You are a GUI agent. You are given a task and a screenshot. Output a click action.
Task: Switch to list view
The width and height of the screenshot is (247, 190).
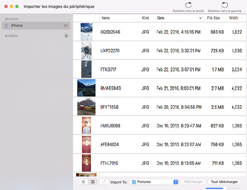83,182
